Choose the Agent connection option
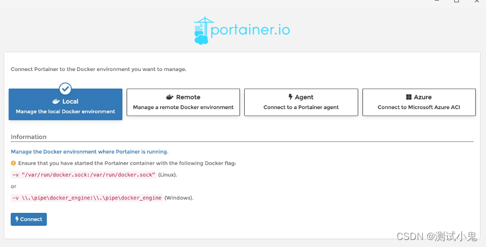486x247 pixels. tap(301, 102)
